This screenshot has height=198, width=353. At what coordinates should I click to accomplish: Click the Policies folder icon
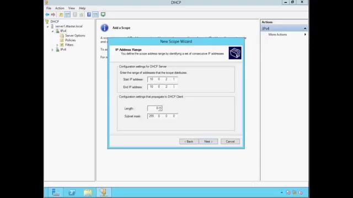click(x=62, y=40)
